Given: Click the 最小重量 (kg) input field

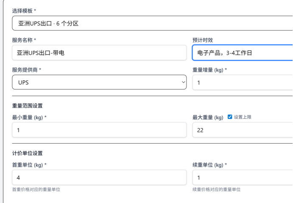Looking at the screenshot, I should pyautogui.click(x=99, y=130).
